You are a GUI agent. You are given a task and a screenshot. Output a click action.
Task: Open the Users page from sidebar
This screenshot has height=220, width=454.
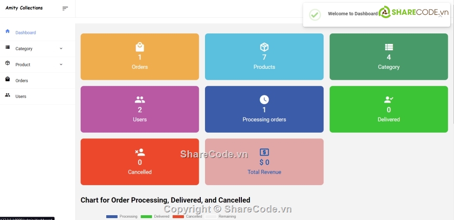(x=21, y=96)
